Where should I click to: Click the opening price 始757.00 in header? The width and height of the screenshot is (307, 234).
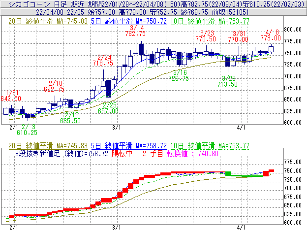(x=101, y=12)
